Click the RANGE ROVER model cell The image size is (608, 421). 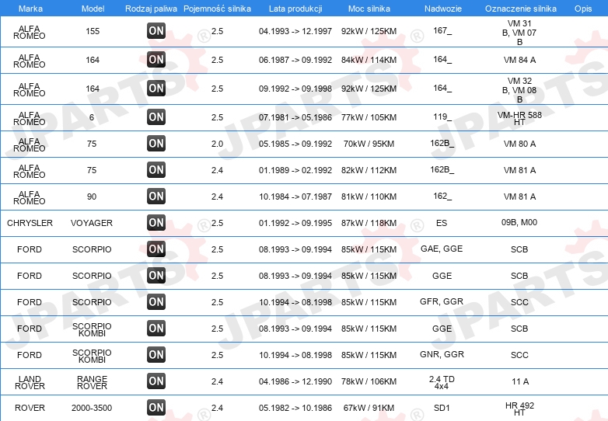(x=92, y=382)
